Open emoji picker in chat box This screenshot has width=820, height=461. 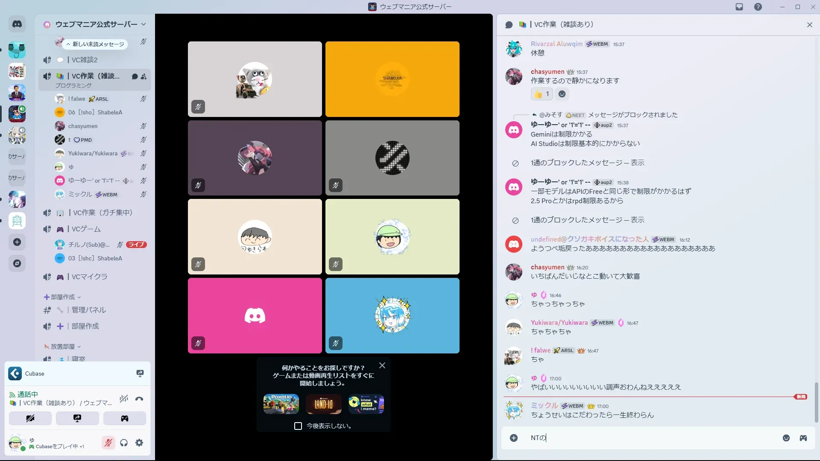point(786,438)
